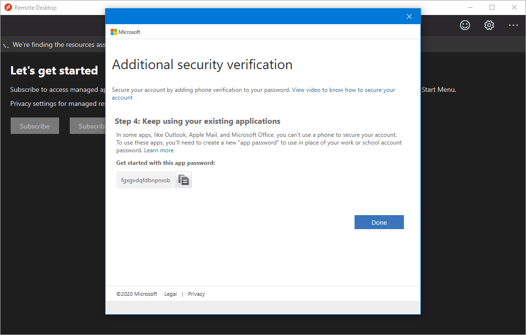The image size is (526, 335).
Task: Click the Microsoft logo in dialog
Action: click(x=125, y=32)
